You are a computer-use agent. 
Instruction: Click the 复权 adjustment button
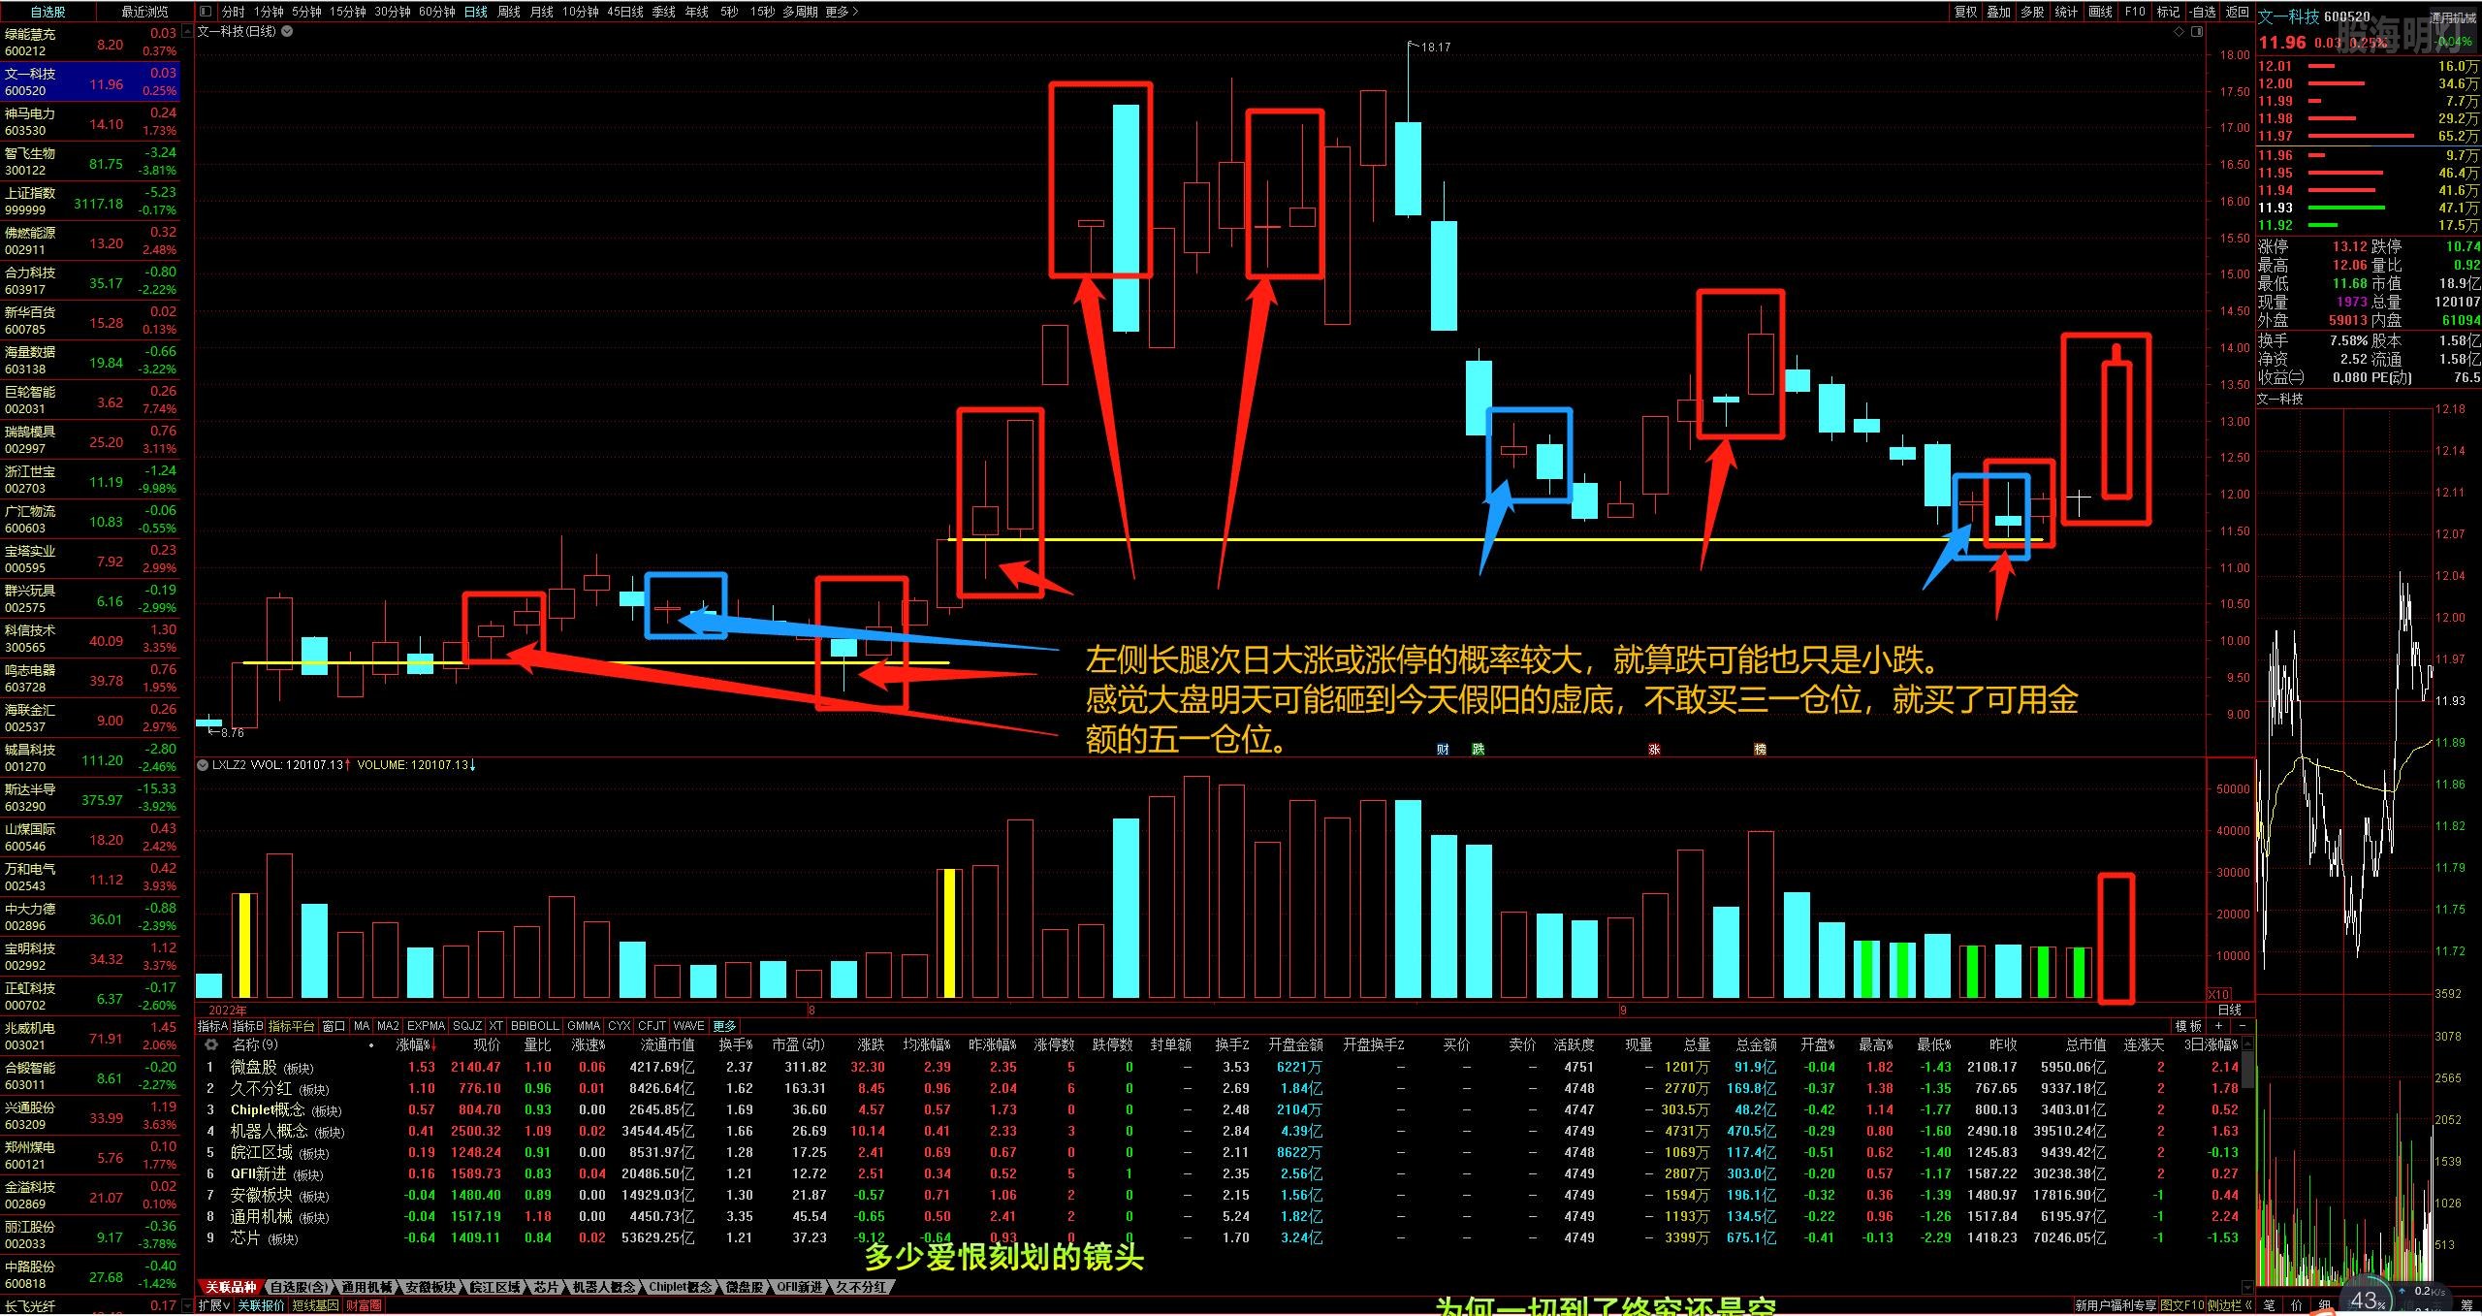tap(1965, 12)
